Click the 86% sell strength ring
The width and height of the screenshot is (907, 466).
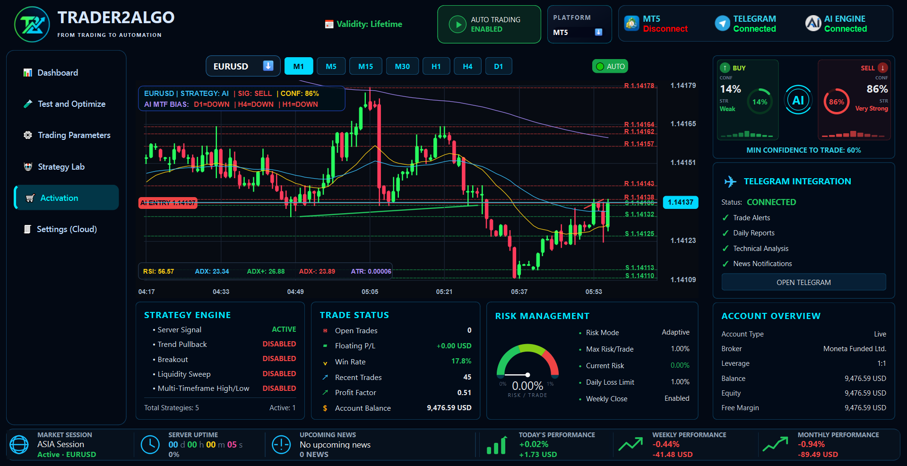coord(837,102)
